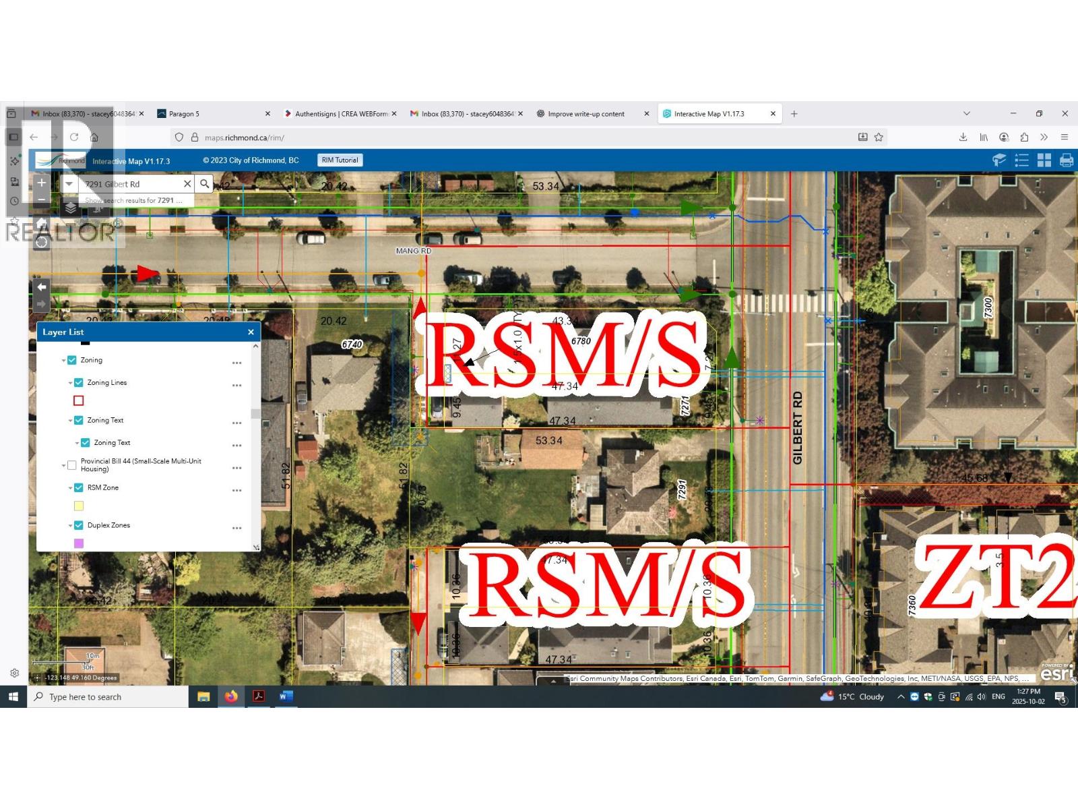The image size is (1078, 809).
Task: Open the Basemap Gallery grid icon
Action: click(x=1044, y=160)
